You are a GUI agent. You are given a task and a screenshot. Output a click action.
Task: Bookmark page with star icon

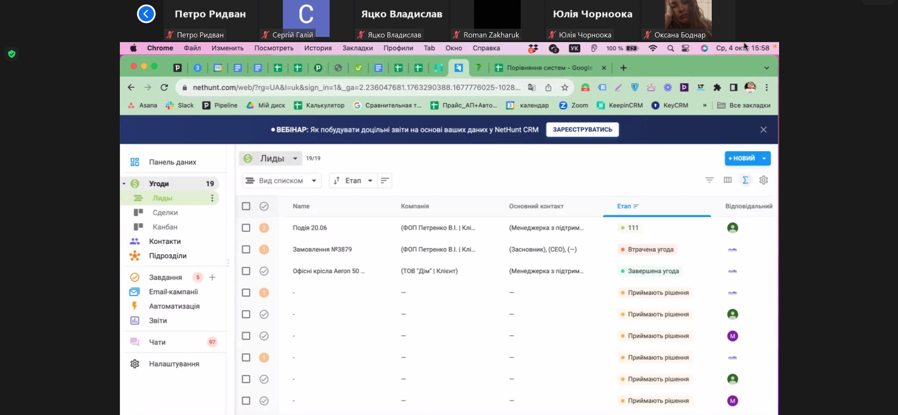click(565, 87)
